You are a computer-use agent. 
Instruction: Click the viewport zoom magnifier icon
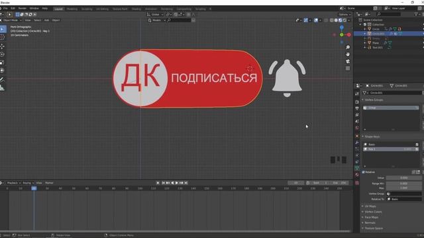click(x=348, y=48)
